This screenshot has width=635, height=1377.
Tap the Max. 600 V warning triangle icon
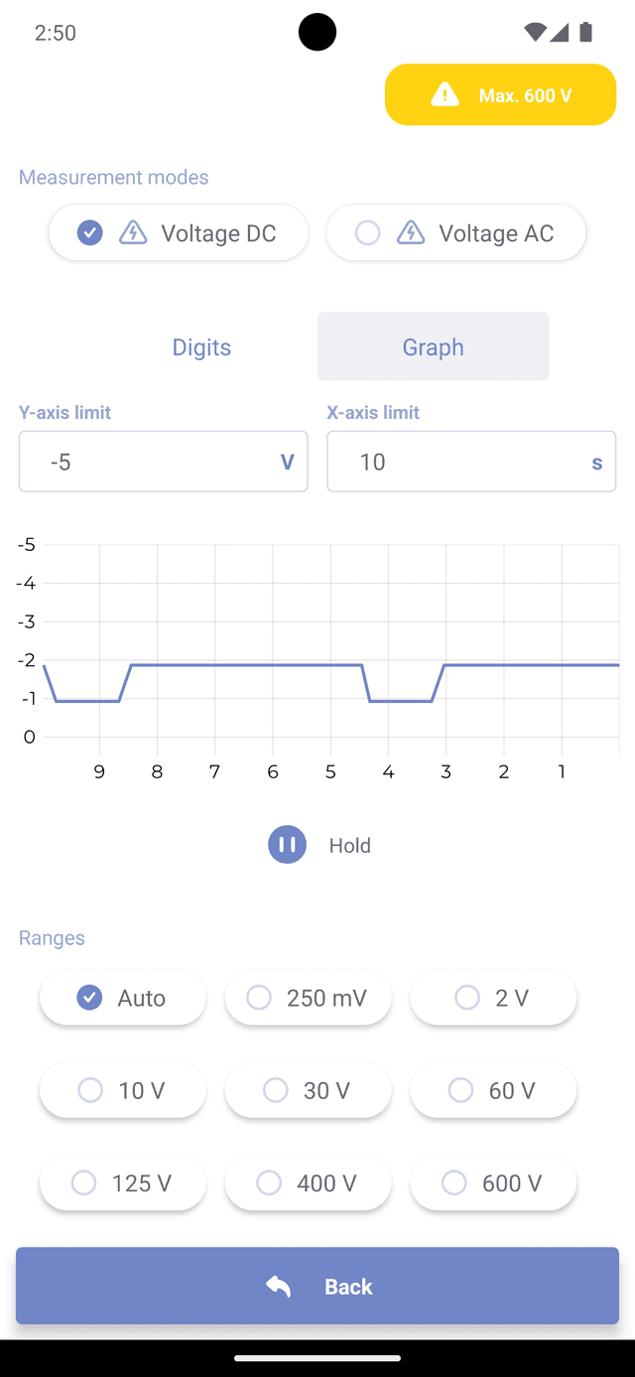point(444,94)
